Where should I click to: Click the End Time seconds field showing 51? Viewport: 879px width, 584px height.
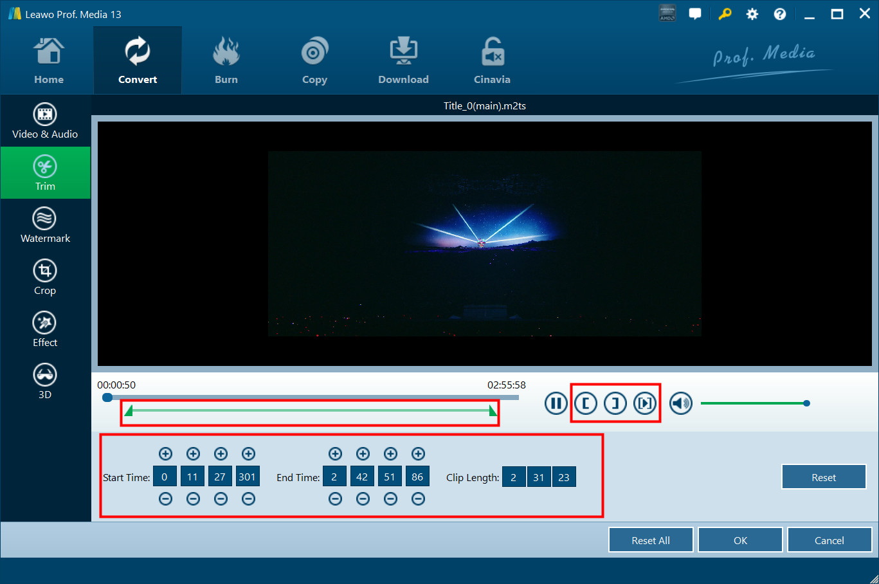pyautogui.click(x=390, y=477)
